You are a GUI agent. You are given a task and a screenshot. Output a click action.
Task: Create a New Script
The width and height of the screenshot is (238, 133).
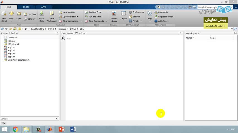point(4,16)
